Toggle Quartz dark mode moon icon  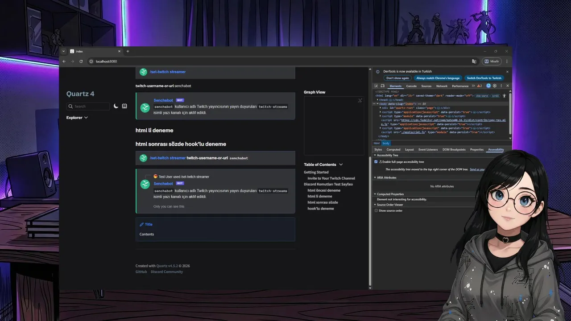point(116,106)
